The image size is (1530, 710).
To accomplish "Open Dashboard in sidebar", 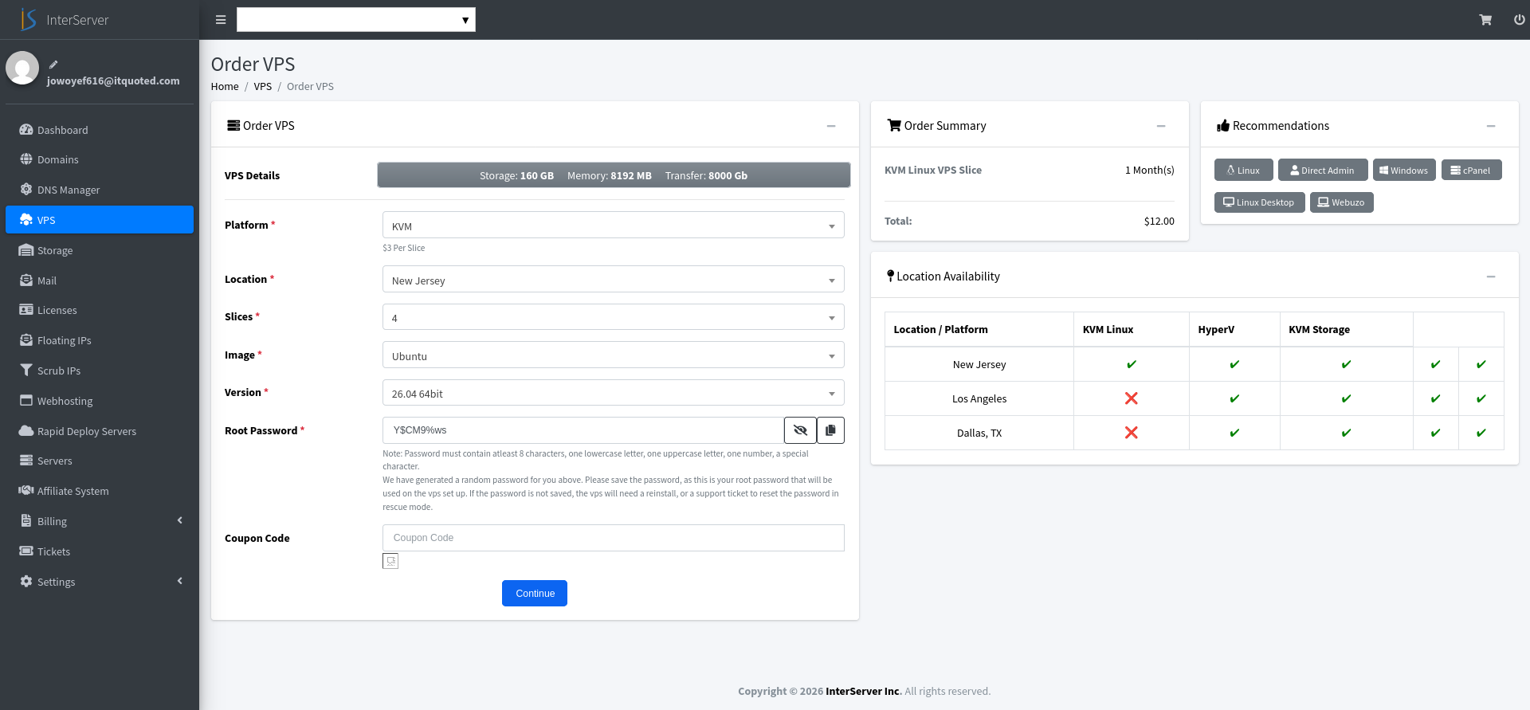I will click(x=100, y=130).
